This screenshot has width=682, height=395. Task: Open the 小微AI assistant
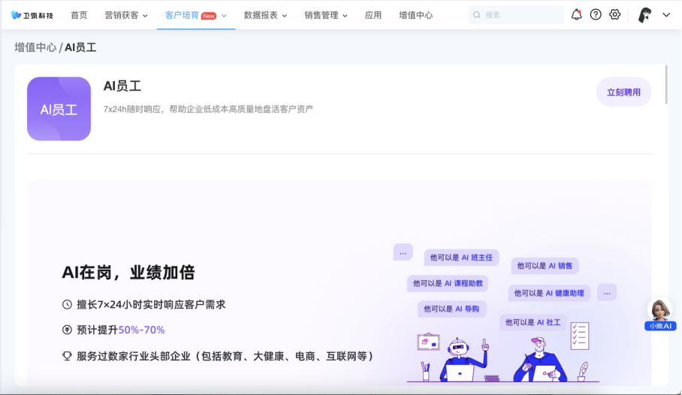(660, 315)
